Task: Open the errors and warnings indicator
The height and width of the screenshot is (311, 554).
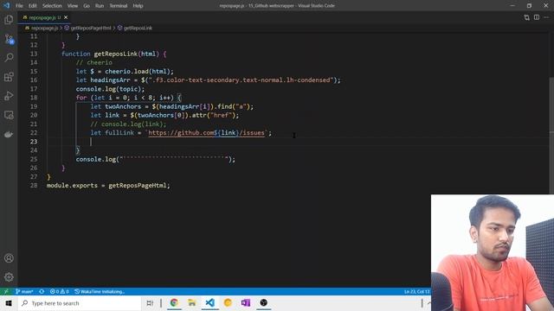Action: coord(60,292)
